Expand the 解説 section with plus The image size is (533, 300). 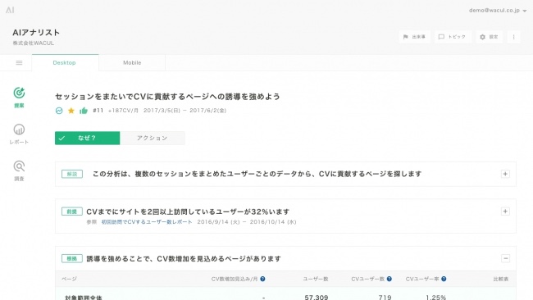(505, 174)
